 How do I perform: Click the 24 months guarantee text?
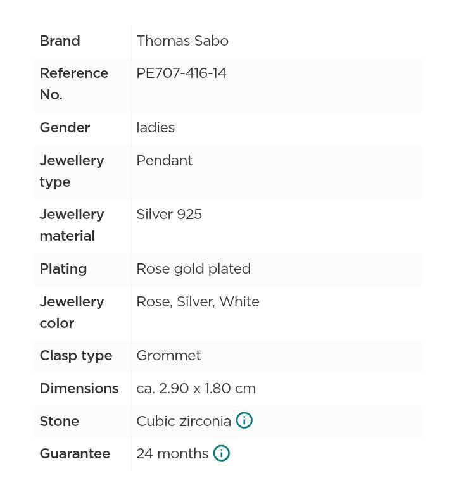tap(172, 453)
